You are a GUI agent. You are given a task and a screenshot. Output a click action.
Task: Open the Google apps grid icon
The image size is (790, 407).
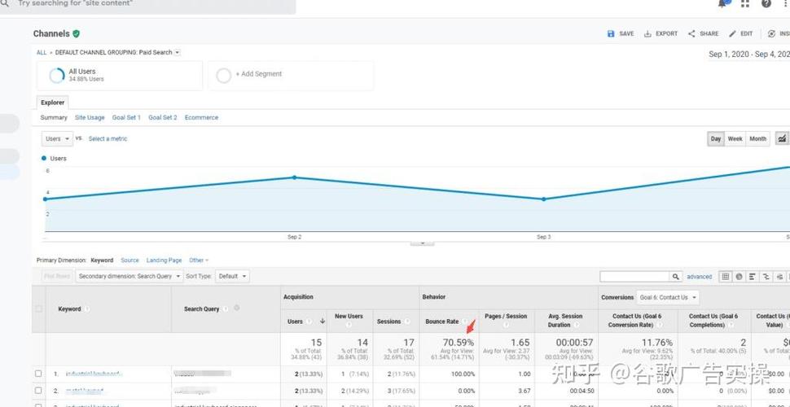click(x=745, y=4)
